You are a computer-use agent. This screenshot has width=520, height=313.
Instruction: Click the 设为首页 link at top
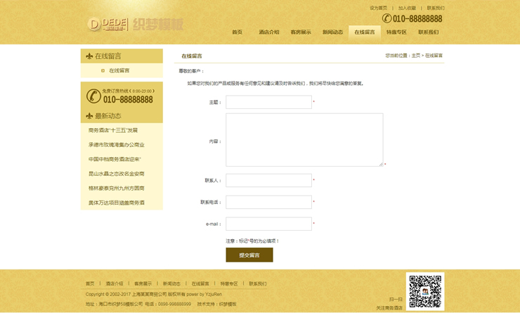coord(378,8)
